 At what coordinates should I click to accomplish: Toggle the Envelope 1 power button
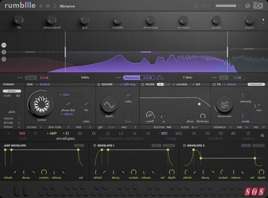click(95, 145)
